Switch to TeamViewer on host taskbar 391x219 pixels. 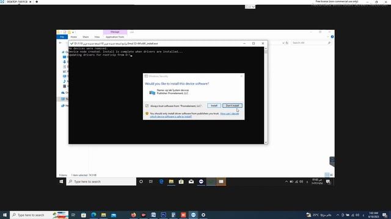(193, 215)
